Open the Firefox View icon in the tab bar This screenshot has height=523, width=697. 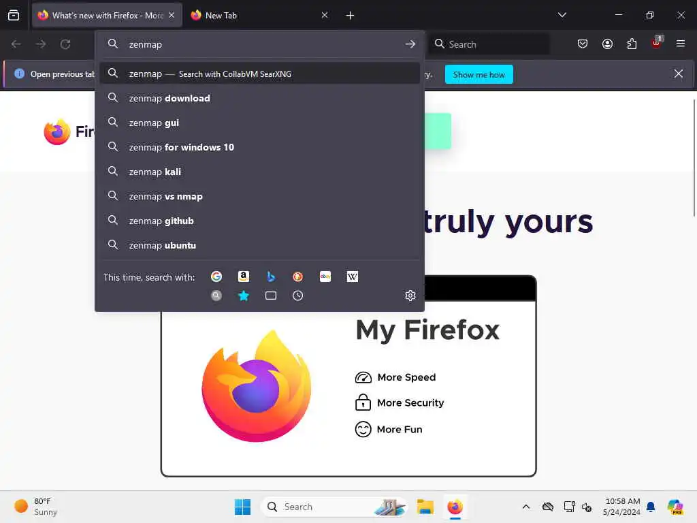(14, 15)
